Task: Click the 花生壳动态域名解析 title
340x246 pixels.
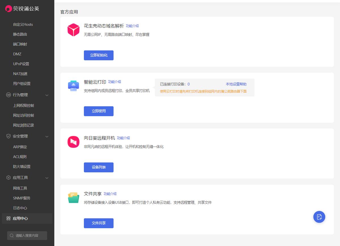Action: coord(104,26)
